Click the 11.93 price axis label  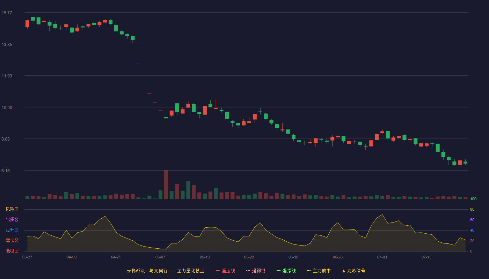click(x=7, y=76)
